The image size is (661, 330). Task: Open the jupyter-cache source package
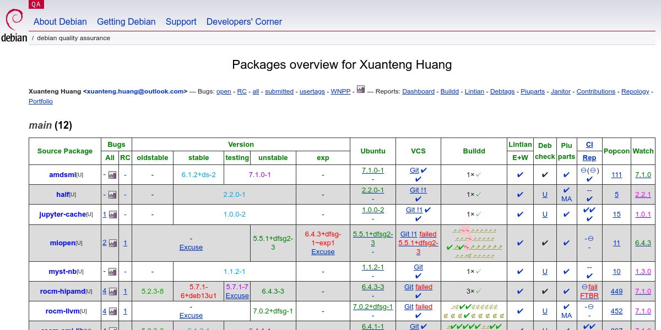(x=62, y=215)
